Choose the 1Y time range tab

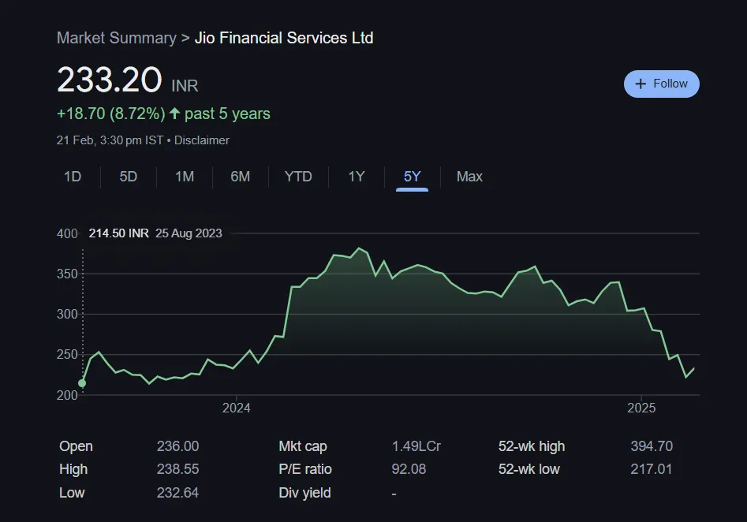tap(357, 177)
